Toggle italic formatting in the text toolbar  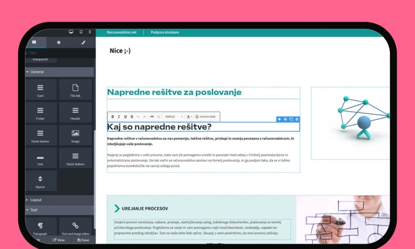point(119,117)
